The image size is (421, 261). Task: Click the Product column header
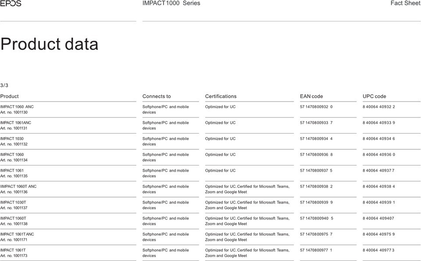pyautogui.click(x=9, y=96)
